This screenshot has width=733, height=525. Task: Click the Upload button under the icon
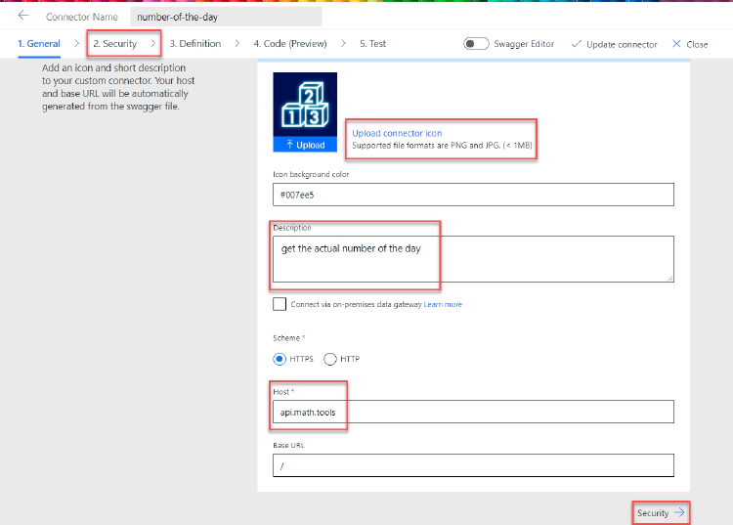[305, 145]
